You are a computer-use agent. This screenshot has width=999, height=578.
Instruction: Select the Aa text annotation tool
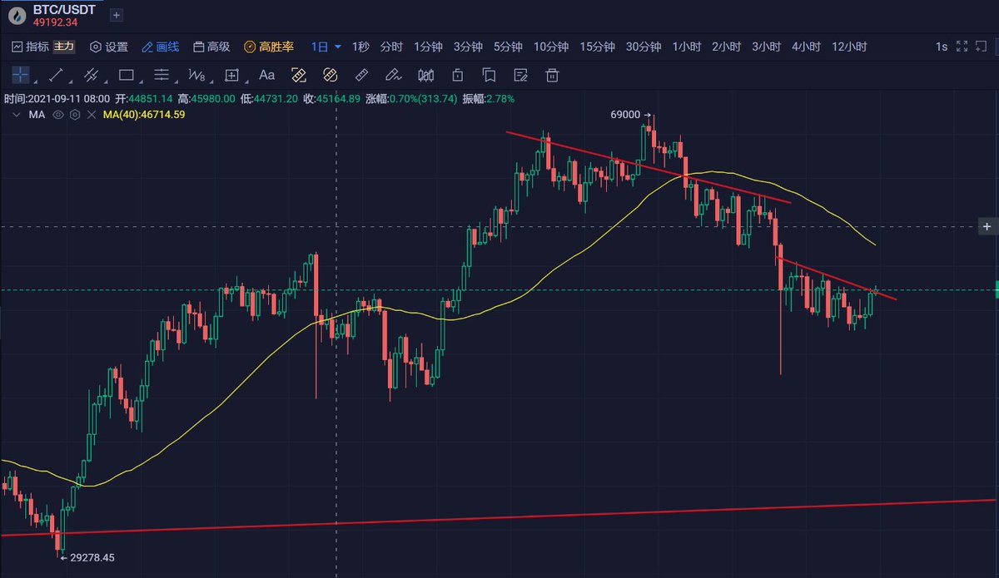pos(266,75)
